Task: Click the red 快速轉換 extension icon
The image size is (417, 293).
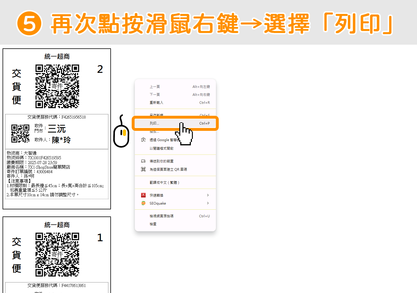Action: (x=143, y=195)
